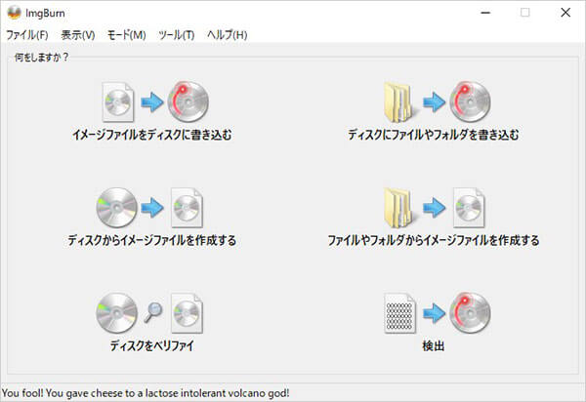Select イメージファイルをディスクに書き込む label

pyautogui.click(x=152, y=135)
